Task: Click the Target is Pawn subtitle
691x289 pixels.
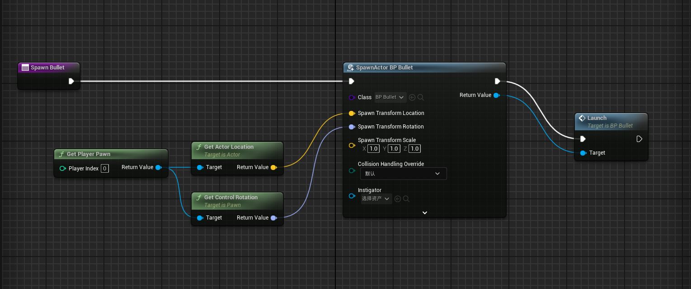Action: click(x=222, y=205)
